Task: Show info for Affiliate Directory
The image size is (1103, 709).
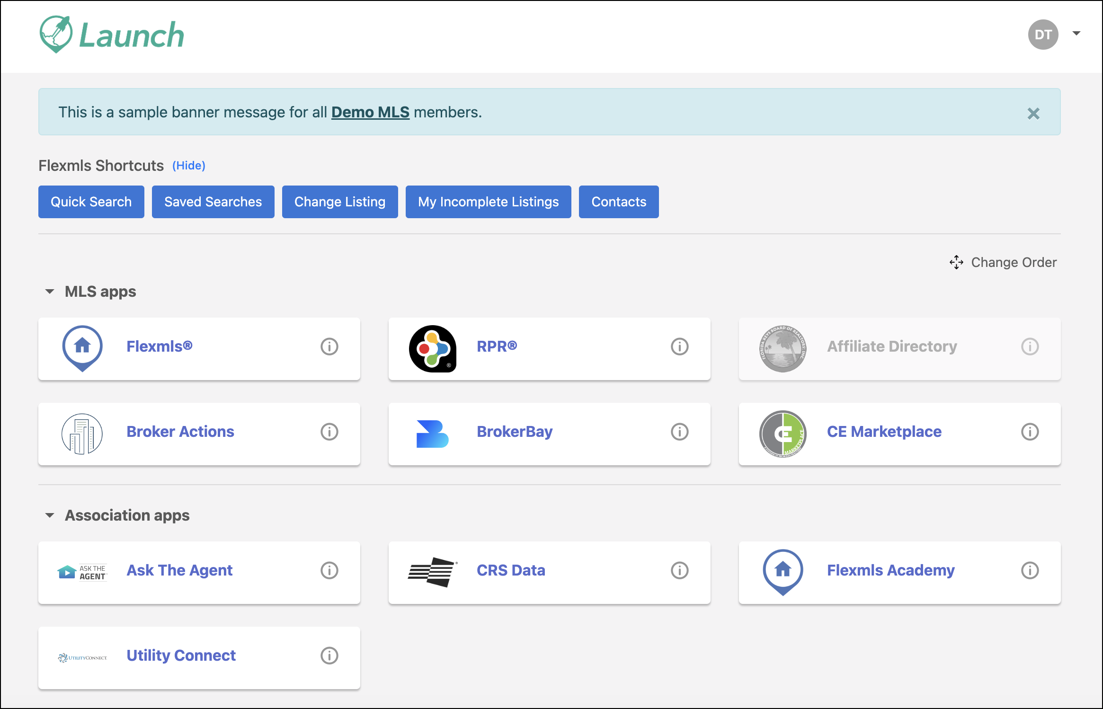Action: 1030,346
